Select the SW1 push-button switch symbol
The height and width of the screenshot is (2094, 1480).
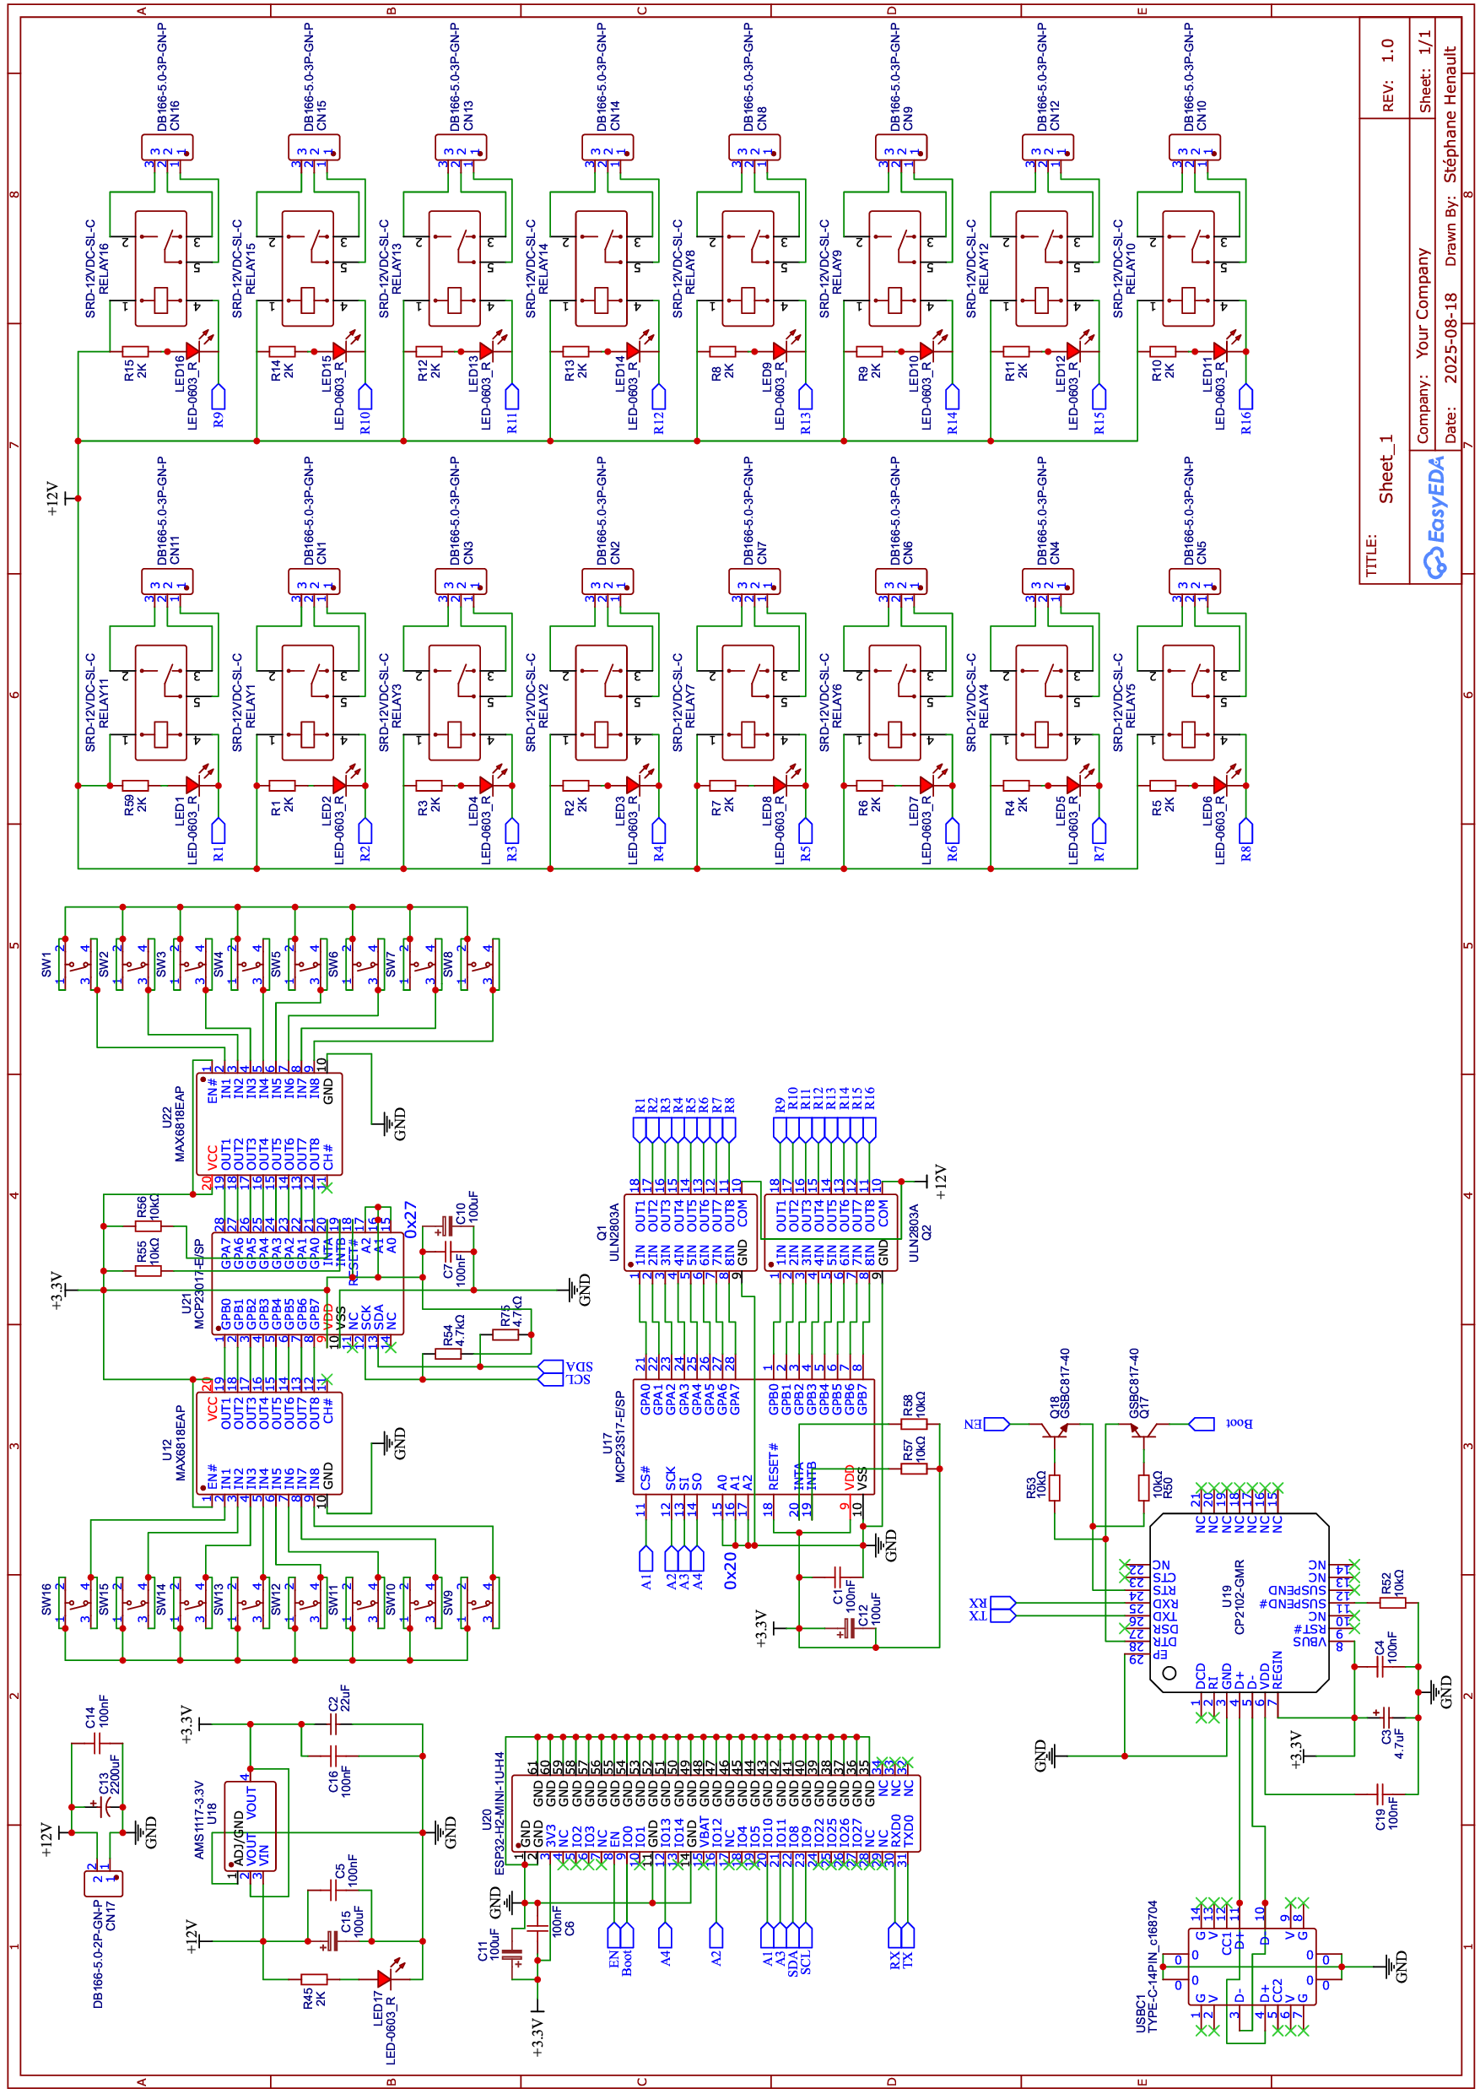(x=78, y=964)
